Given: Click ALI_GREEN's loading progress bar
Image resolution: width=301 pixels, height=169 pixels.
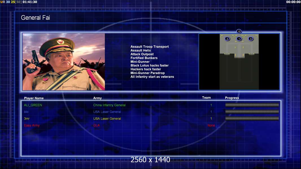Looking at the screenshot, I should point(252,105).
